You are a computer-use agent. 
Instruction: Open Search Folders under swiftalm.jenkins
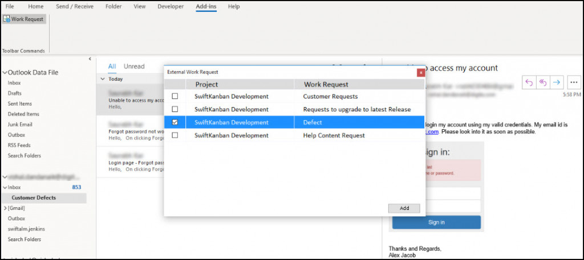(24, 240)
